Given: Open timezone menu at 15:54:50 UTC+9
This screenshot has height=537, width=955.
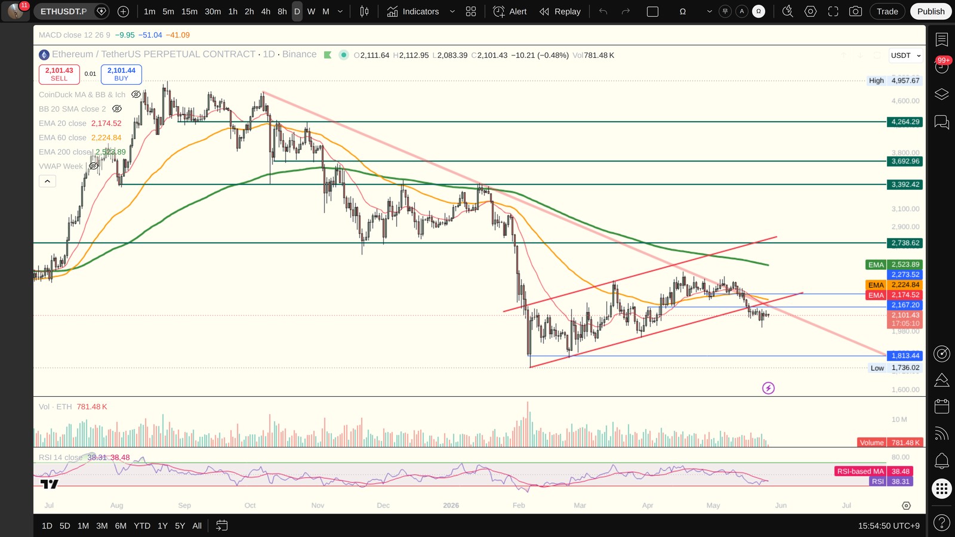Looking at the screenshot, I should point(889,526).
